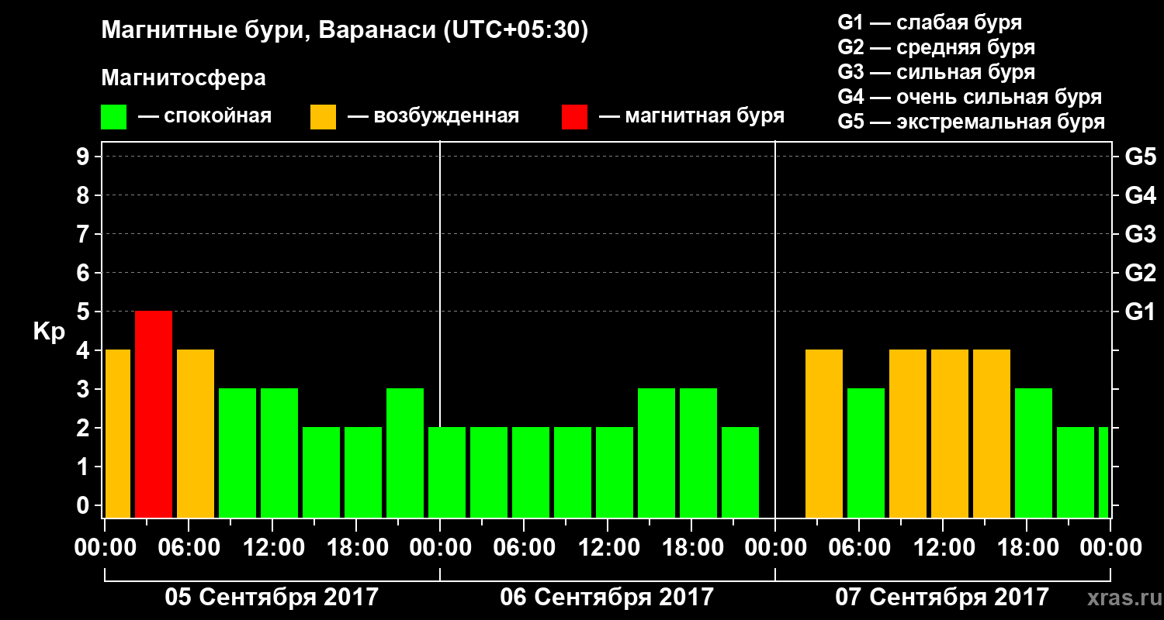Click the '06:00' time label above 07 Сентября
Viewport: 1164px width, 620px height.
point(858,548)
